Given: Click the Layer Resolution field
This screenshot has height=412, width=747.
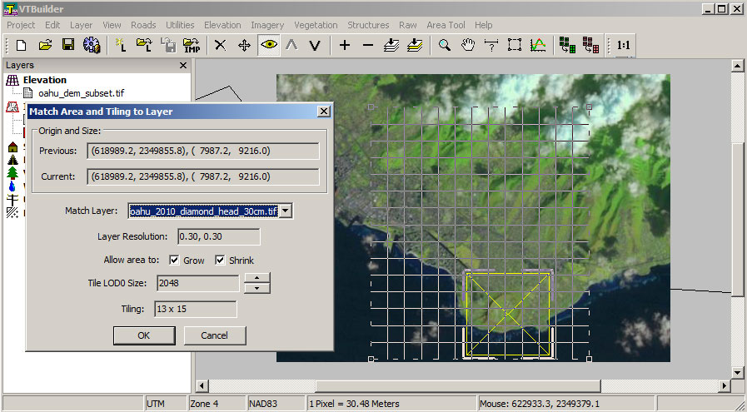Looking at the screenshot, I should point(219,236).
